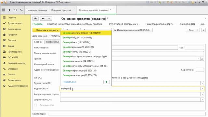
Task: Expand the Шифр по ЕНАОФ dropdown
Action: click(x=202, y=100)
